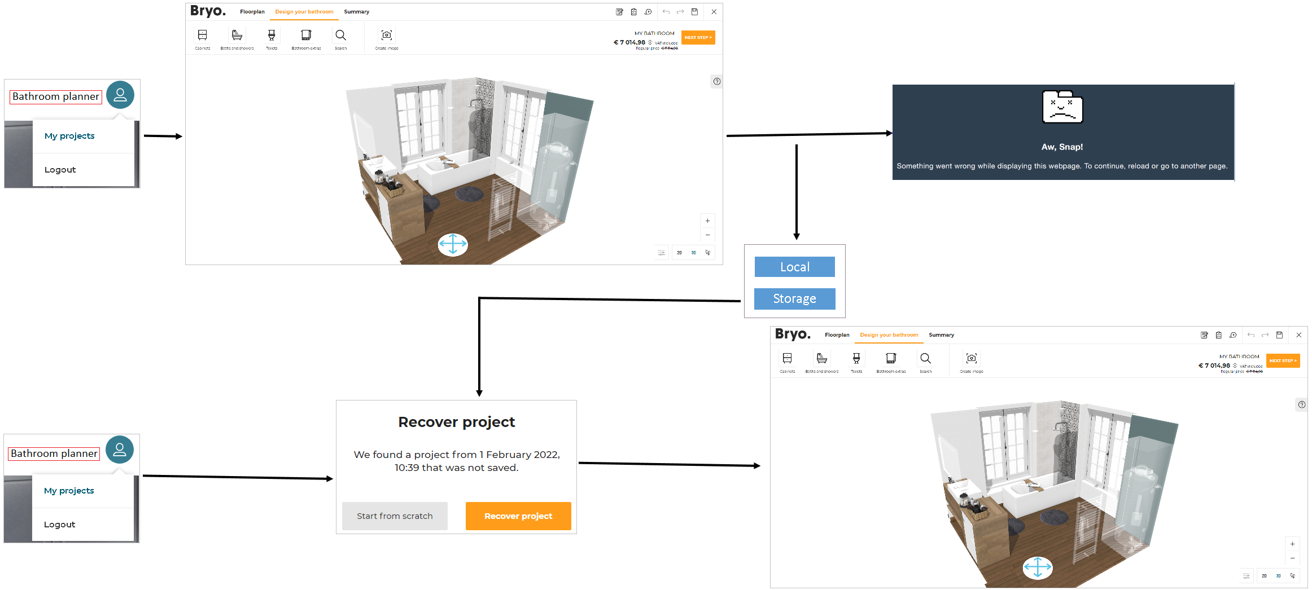Switch to the Floorplan tab in the upper planner
This screenshot has height=590, width=1312.
(252, 12)
